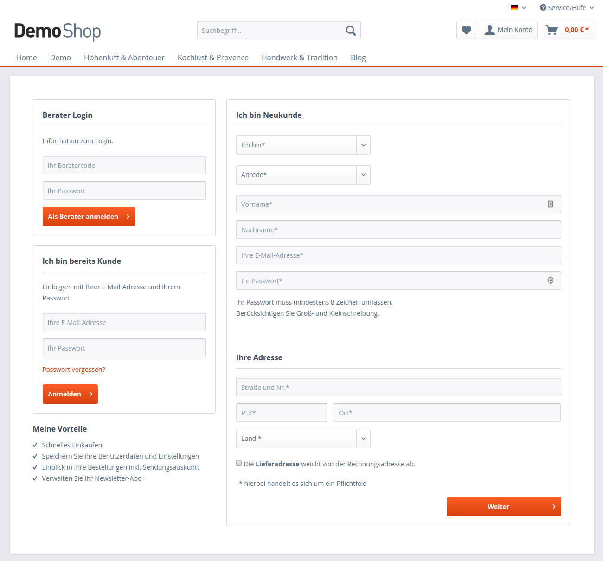This screenshot has height=561, width=603.
Task: Open the Ich bin* dropdown
Action: [x=303, y=145]
